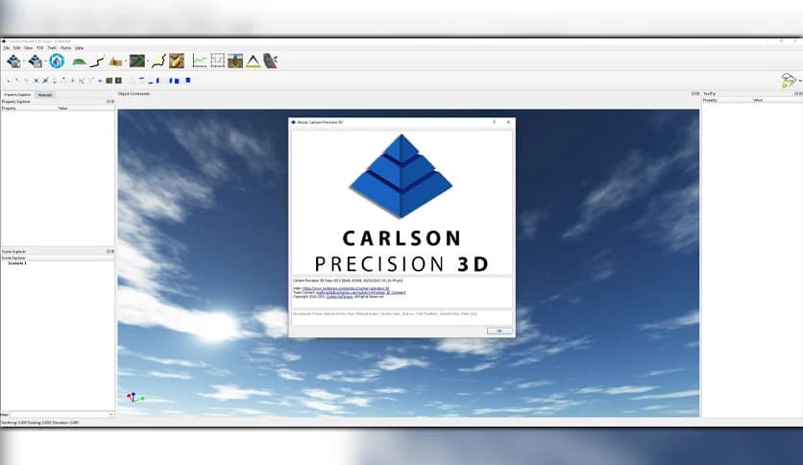This screenshot has width=803, height=465.
Task: Close the About Carlson Precision 3D dialog
Action: (x=508, y=122)
